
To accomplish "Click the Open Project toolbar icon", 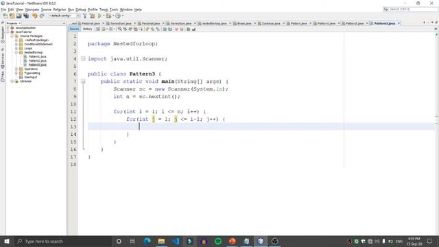I will tap(19, 16).
